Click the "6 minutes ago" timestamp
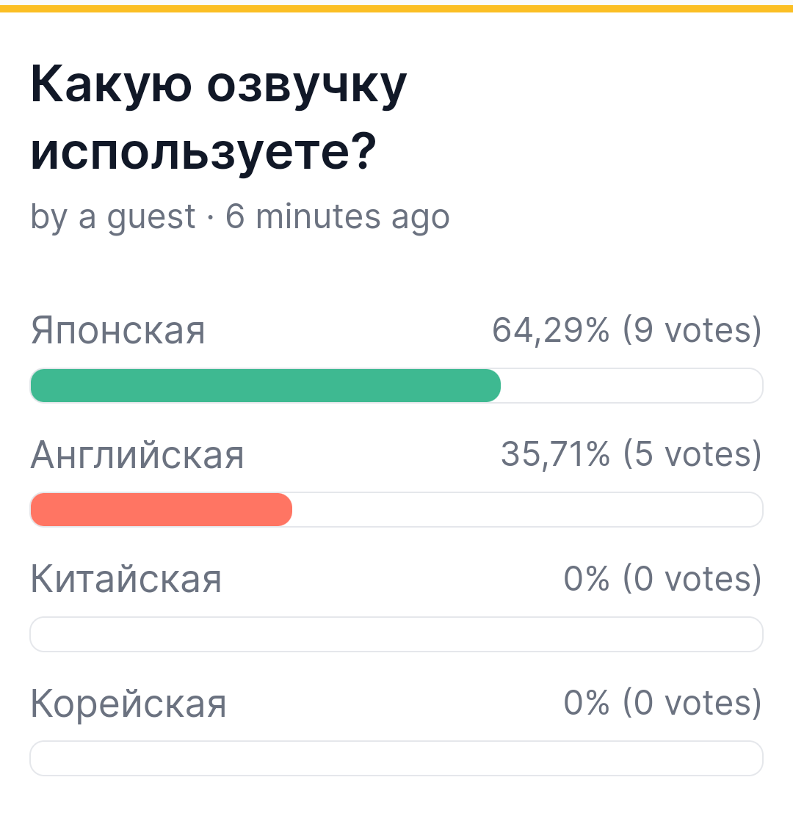The height and width of the screenshot is (824, 793). click(x=338, y=216)
